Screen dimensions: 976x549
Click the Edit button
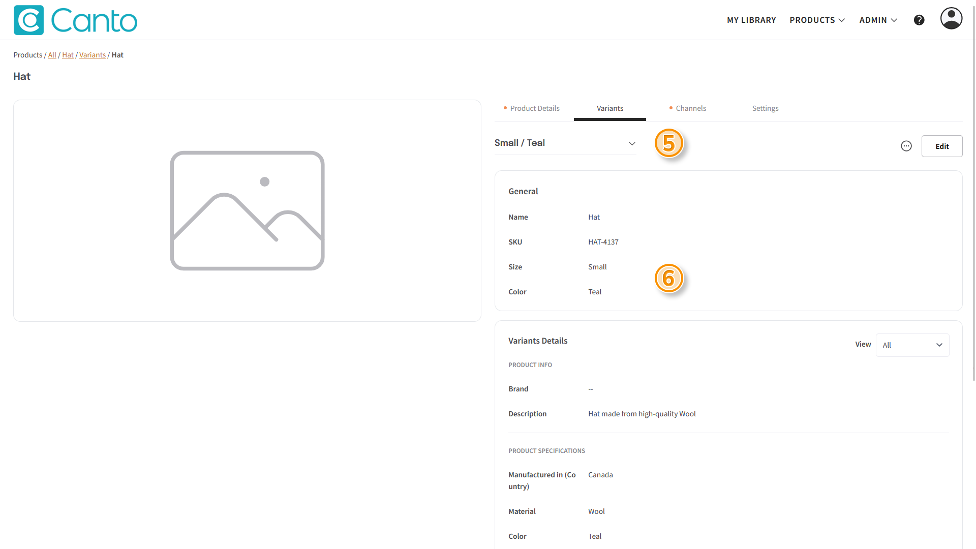942,146
